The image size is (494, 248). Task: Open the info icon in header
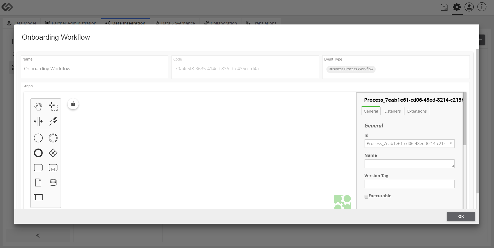tap(482, 7)
